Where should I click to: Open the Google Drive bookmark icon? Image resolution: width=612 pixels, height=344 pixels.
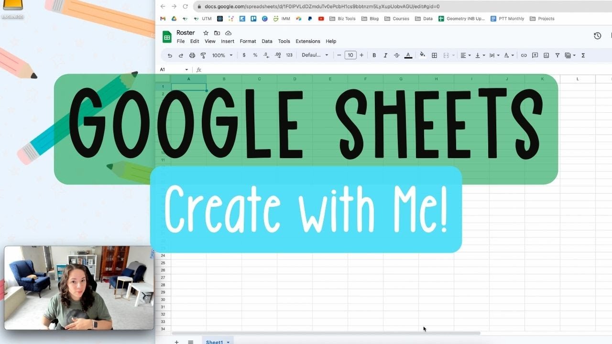tap(174, 19)
